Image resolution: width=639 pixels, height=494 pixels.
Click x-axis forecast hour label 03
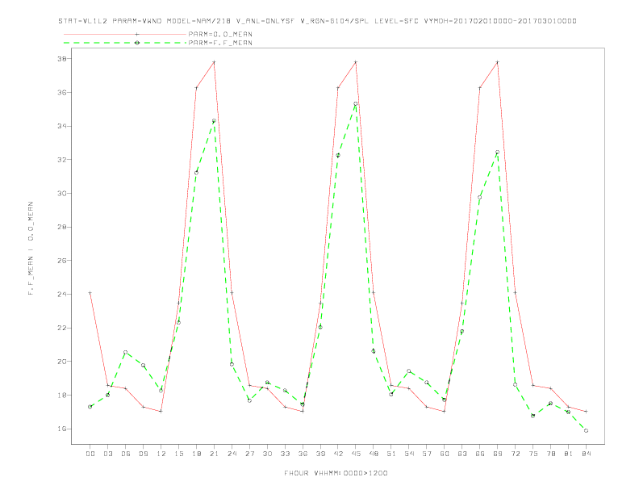pos(108,454)
